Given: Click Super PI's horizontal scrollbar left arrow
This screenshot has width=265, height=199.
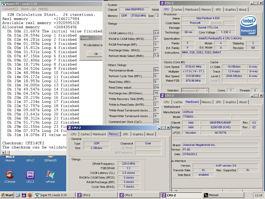Looking at the screenshot, I should coord(3,153).
